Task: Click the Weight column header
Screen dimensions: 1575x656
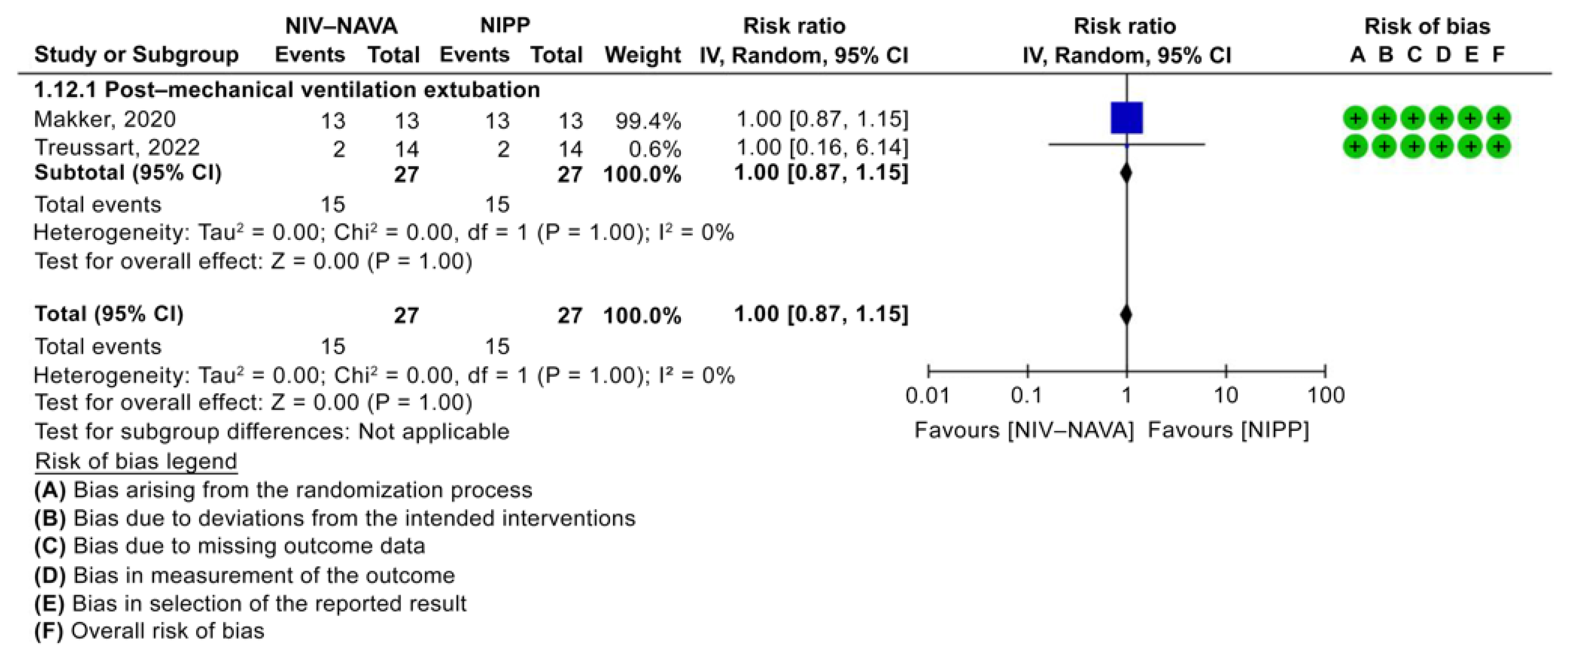Action: pyautogui.click(x=642, y=55)
